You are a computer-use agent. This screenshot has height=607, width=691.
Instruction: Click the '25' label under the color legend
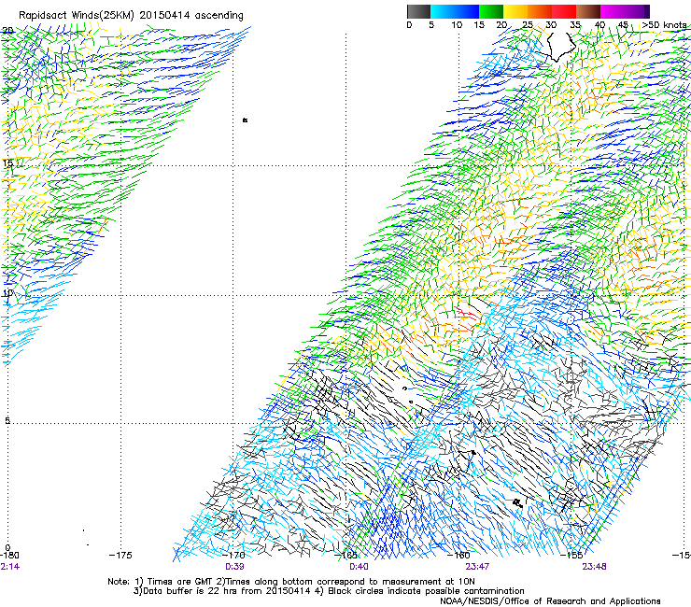[x=528, y=24]
